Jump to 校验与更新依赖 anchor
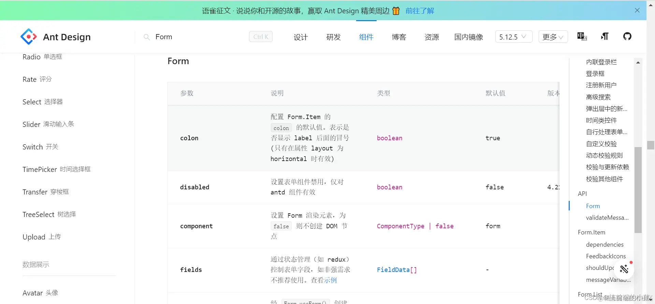 607,167
